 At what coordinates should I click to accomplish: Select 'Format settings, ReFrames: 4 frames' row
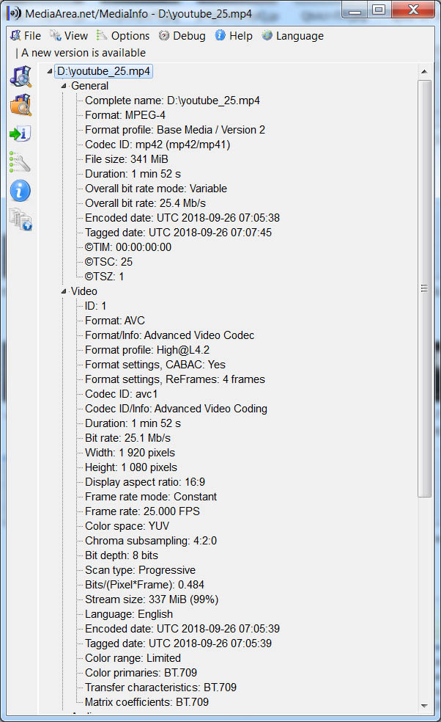tap(175, 380)
